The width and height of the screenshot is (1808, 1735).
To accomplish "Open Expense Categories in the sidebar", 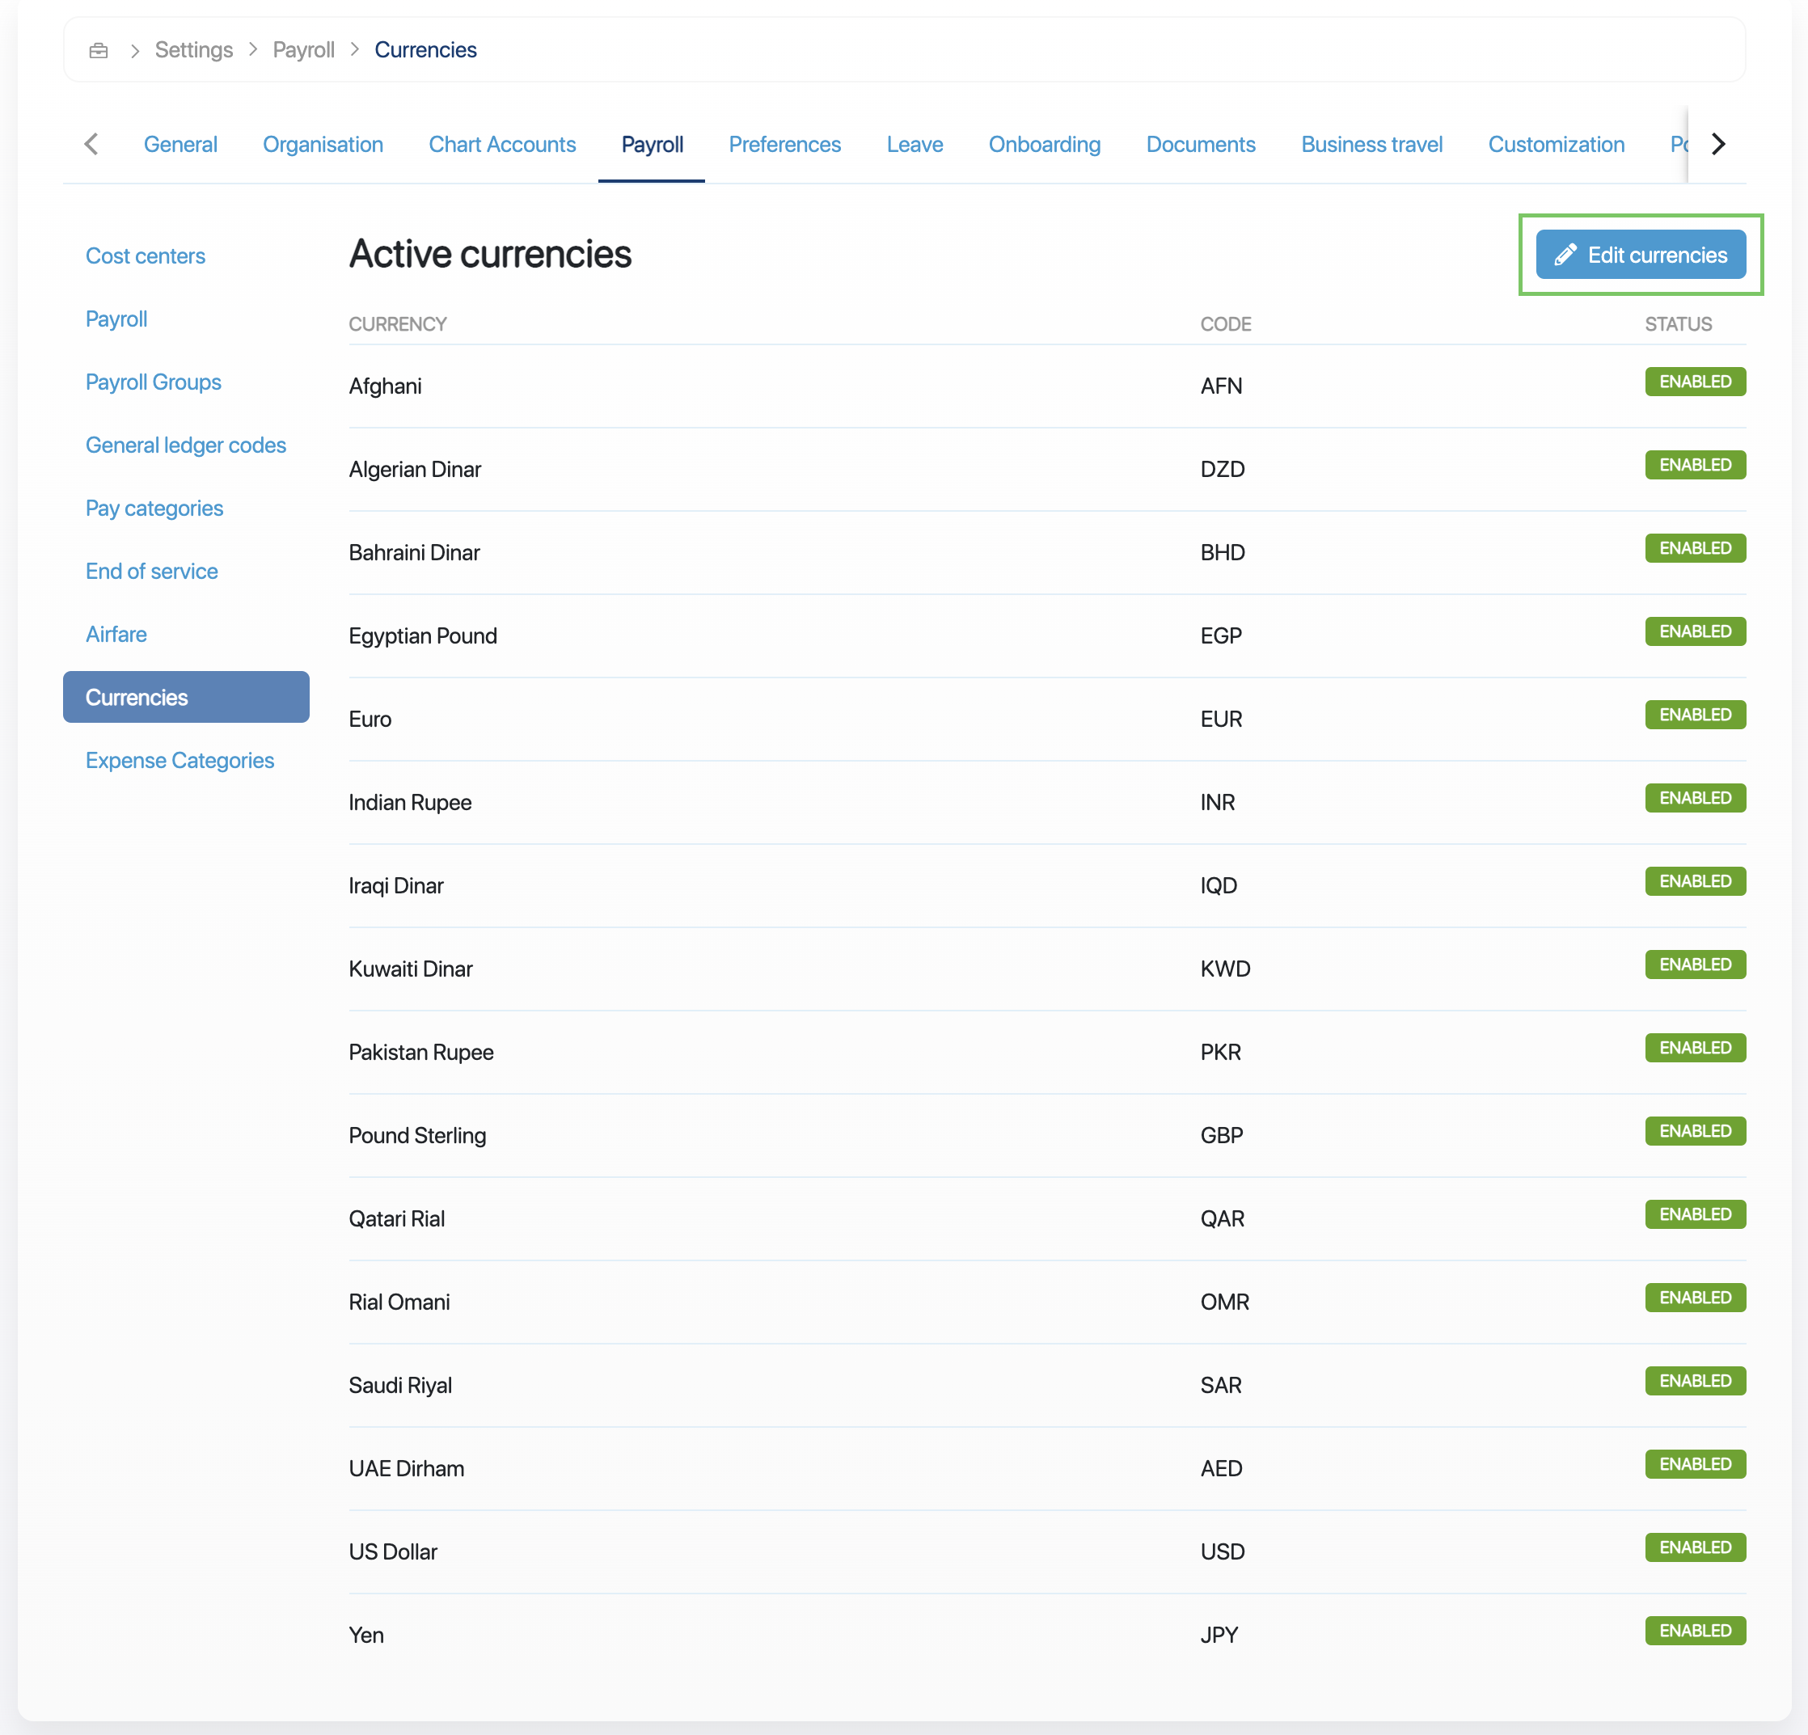I will pyautogui.click(x=180, y=761).
